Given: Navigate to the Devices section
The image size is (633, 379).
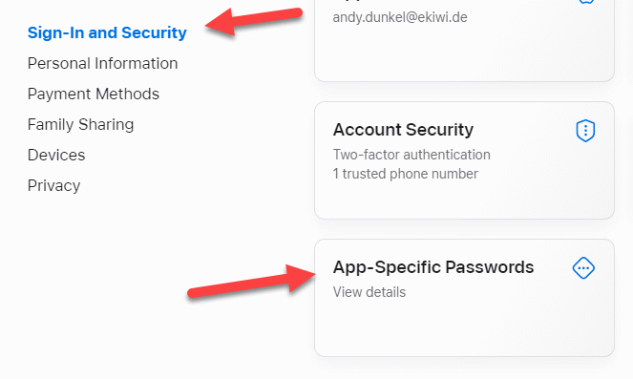Looking at the screenshot, I should coord(56,155).
